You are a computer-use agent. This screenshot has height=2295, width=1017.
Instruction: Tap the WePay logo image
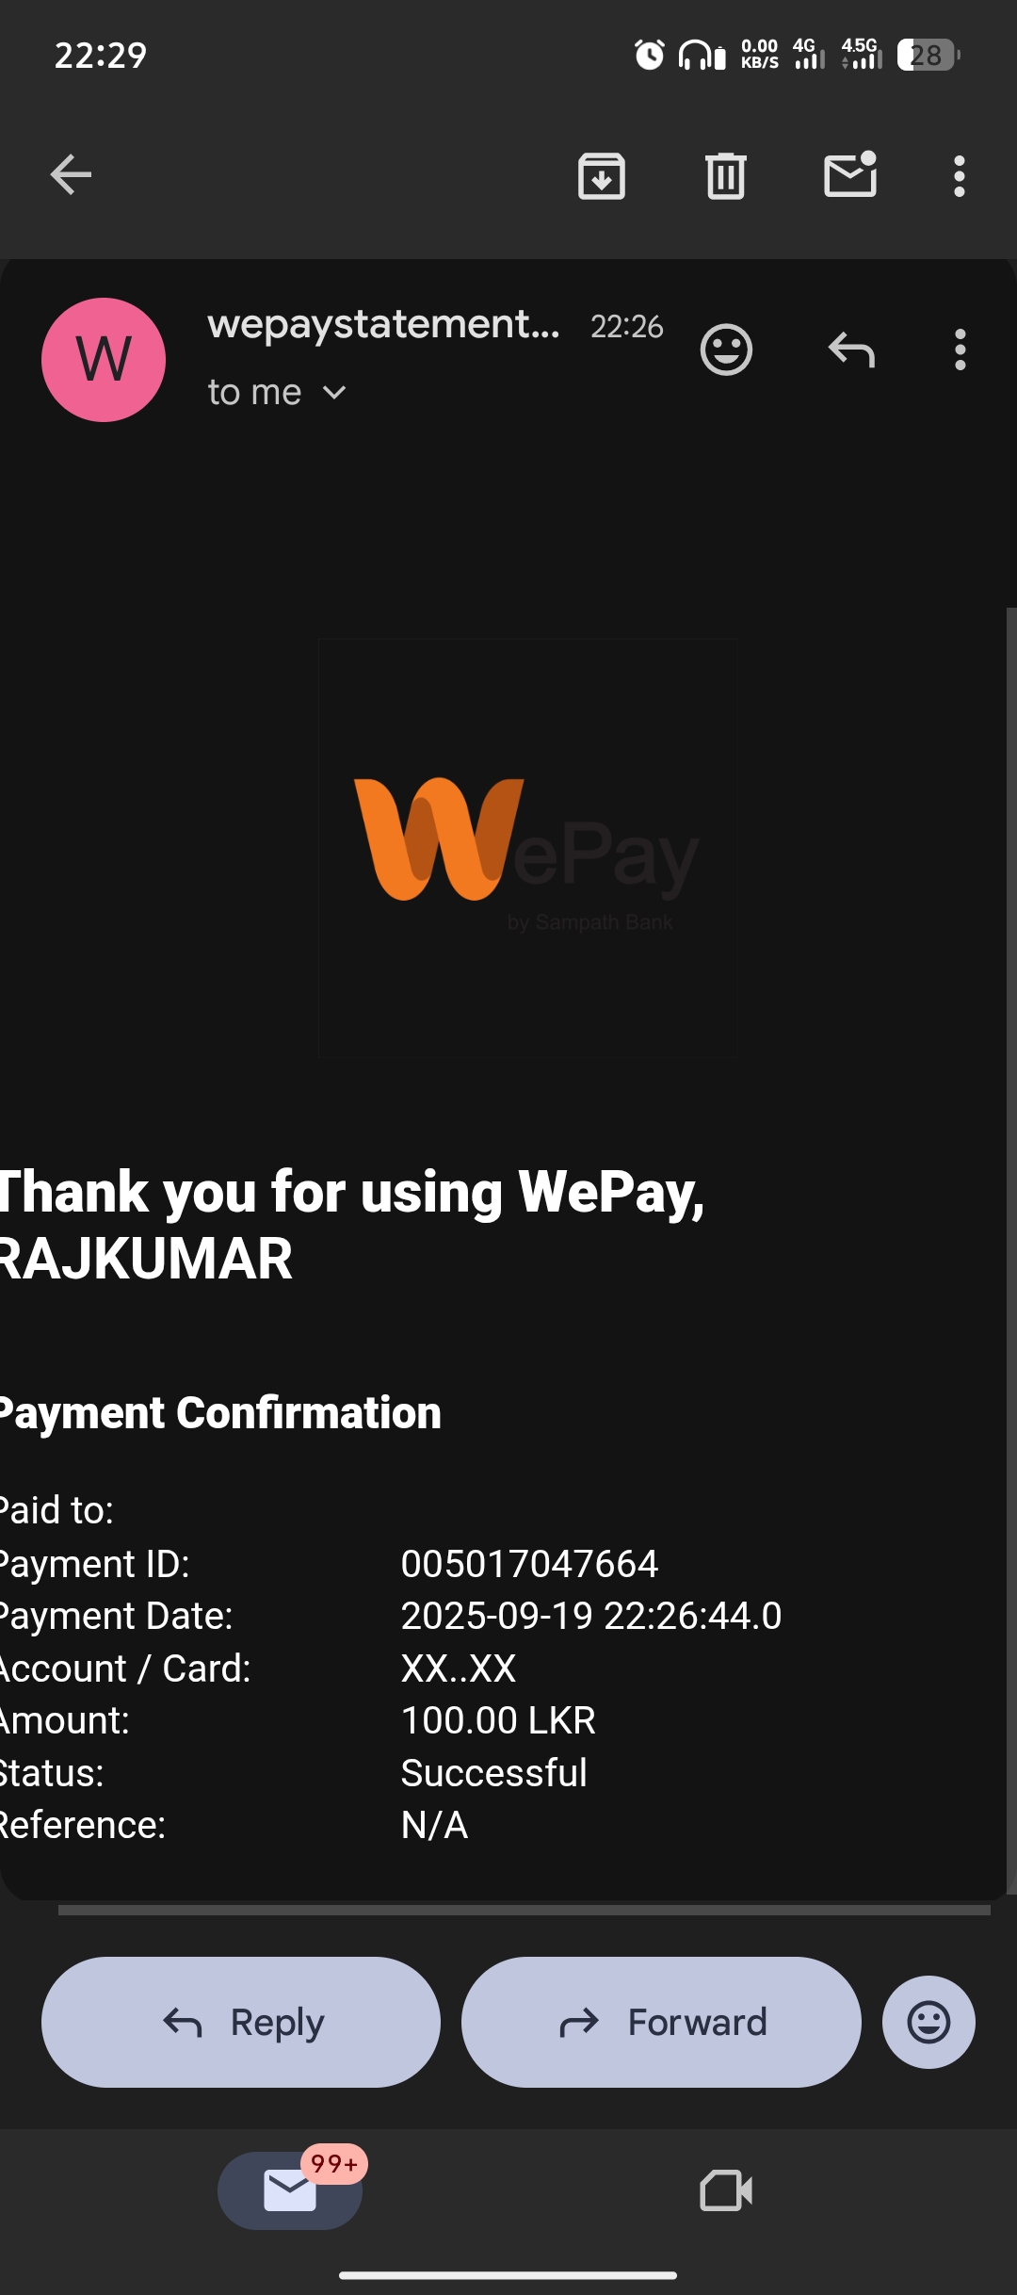coord(527,848)
